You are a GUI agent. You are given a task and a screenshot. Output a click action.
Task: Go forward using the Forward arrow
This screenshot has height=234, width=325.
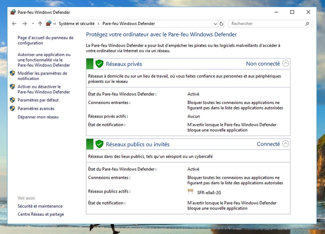[x=24, y=24]
